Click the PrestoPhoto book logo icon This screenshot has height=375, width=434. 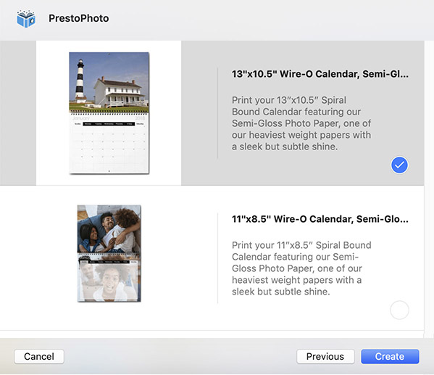pyautogui.click(x=26, y=19)
